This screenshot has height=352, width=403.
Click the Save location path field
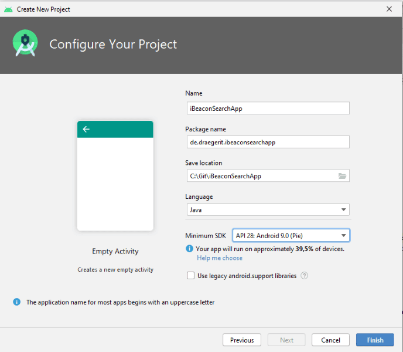(261, 176)
